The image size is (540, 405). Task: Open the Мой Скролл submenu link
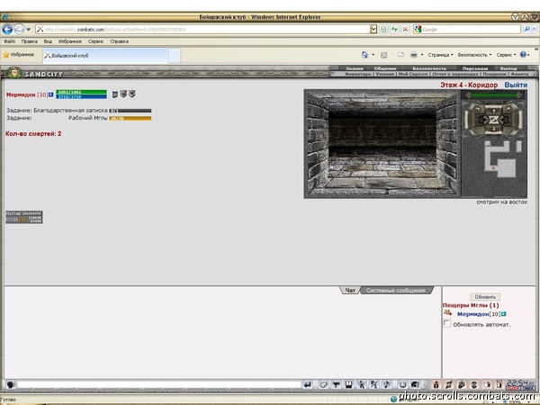click(x=413, y=74)
